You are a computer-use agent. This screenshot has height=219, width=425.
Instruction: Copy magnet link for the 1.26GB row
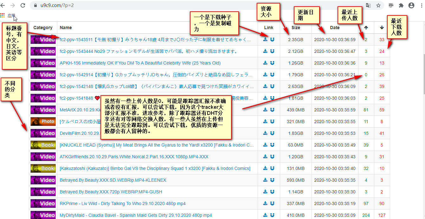272,63
